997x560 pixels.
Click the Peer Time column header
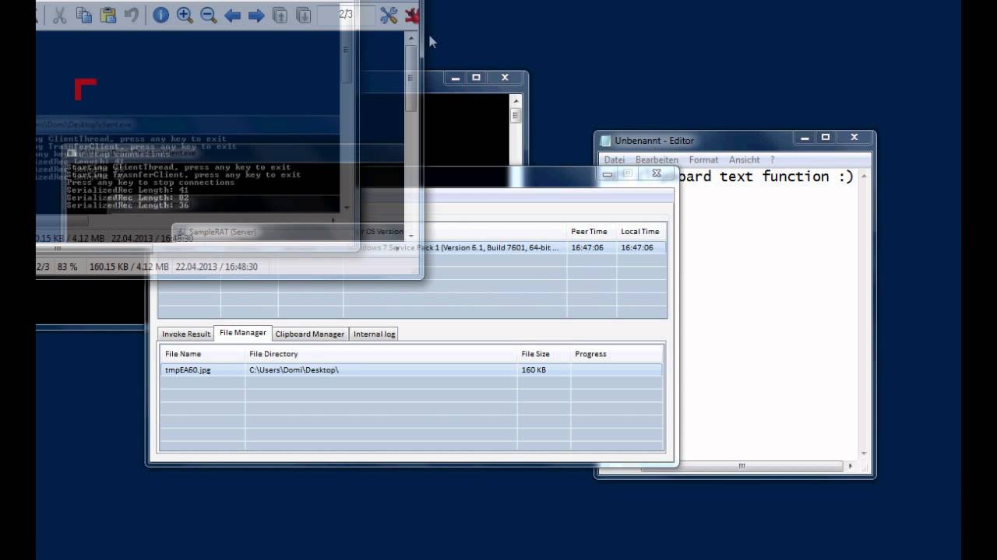tap(590, 232)
